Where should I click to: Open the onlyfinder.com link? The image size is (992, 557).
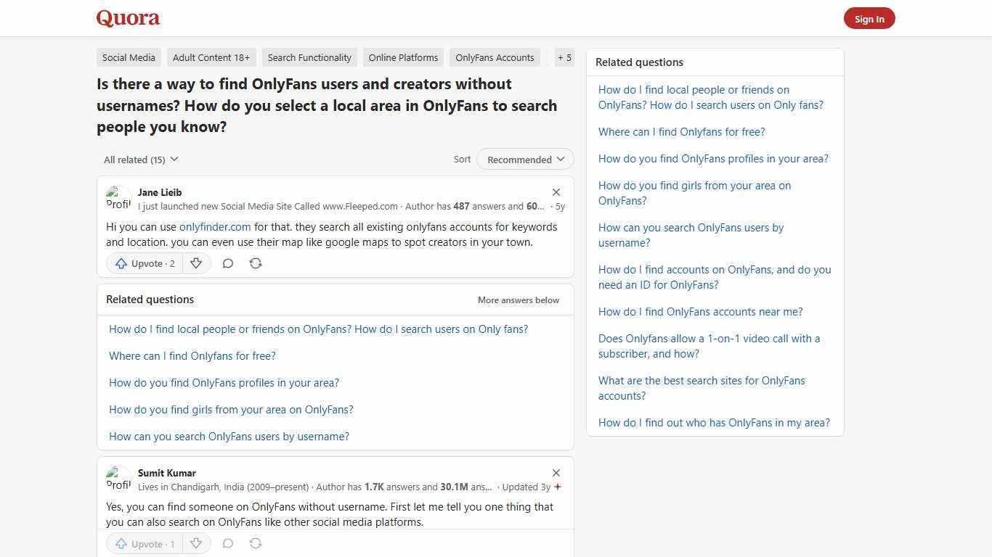click(215, 226)
